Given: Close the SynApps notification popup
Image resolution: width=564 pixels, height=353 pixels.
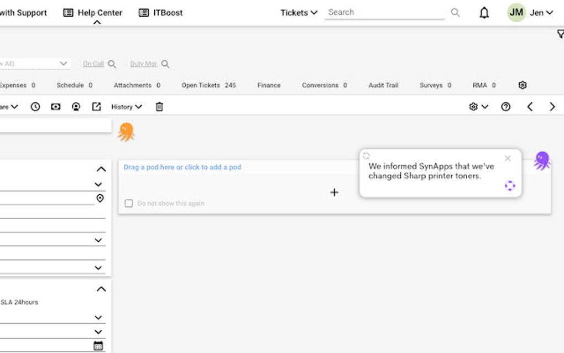Looking at the screenshot, I should (508, 158).
